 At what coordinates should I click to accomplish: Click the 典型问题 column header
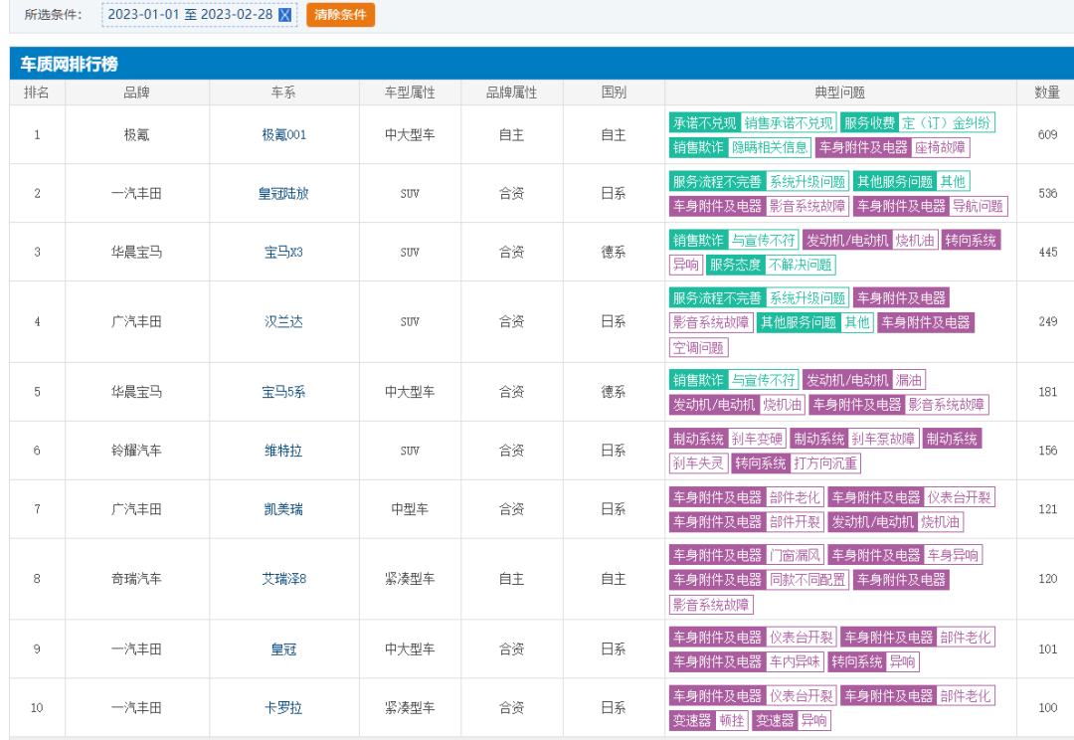(839, 92)
